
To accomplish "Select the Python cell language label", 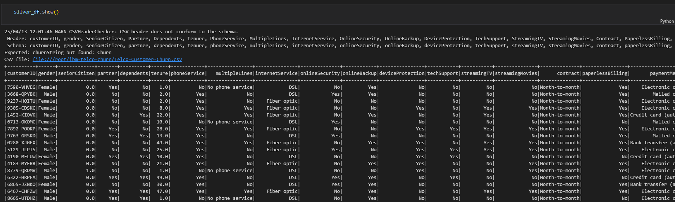I will click(x=667, y=21).
